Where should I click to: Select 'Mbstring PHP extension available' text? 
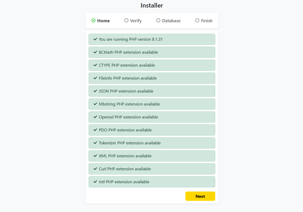[x=129, y=104]
